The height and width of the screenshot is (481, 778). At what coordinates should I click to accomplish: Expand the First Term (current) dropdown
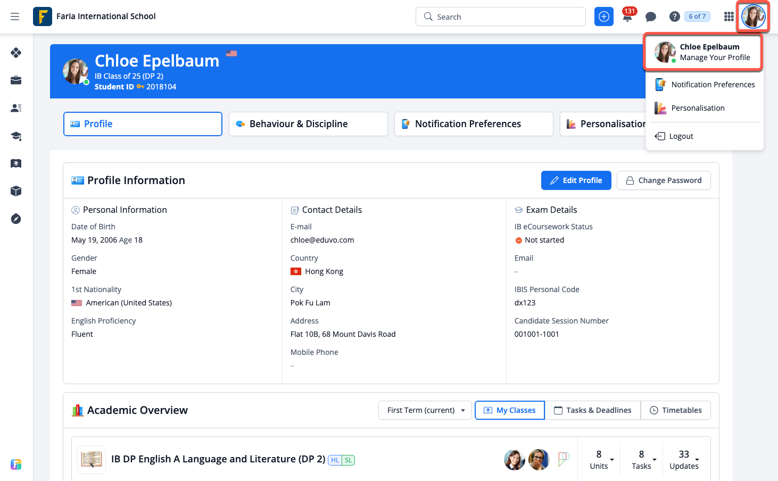[x=425, y=410]
